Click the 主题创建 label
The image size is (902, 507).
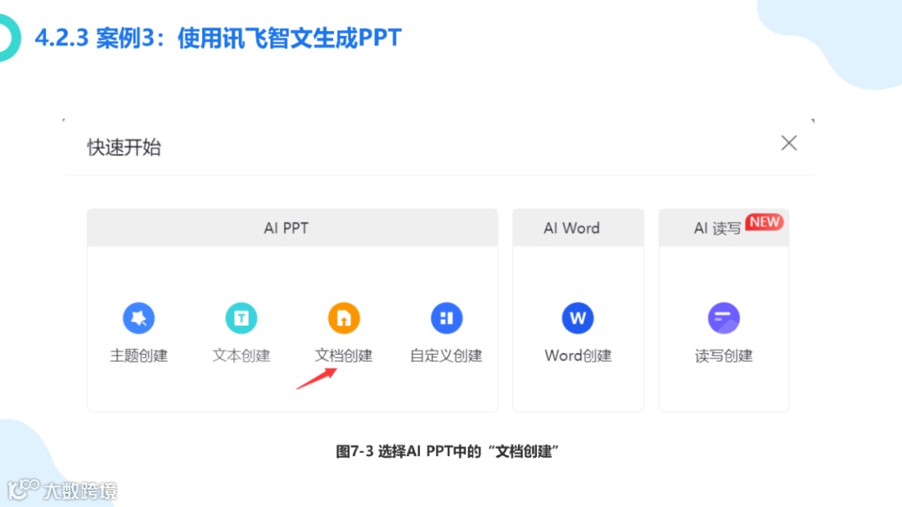[139, 356]
